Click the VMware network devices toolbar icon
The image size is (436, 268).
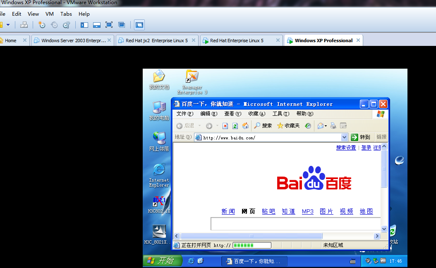(x=24, y=25)
